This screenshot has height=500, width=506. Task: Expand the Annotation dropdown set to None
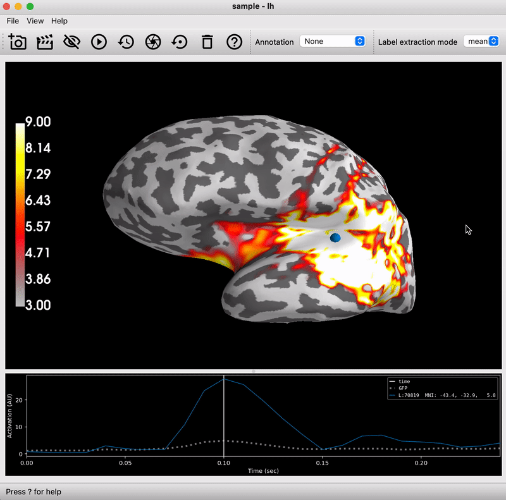pyautogui.click(x=333, y=42)
